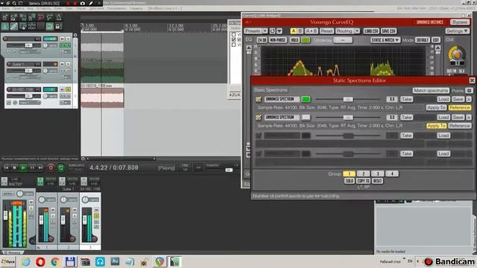Screen dimensions: 477x268
Task: Click the first spectrum's green color swatch
Action: tap(306, 99)
